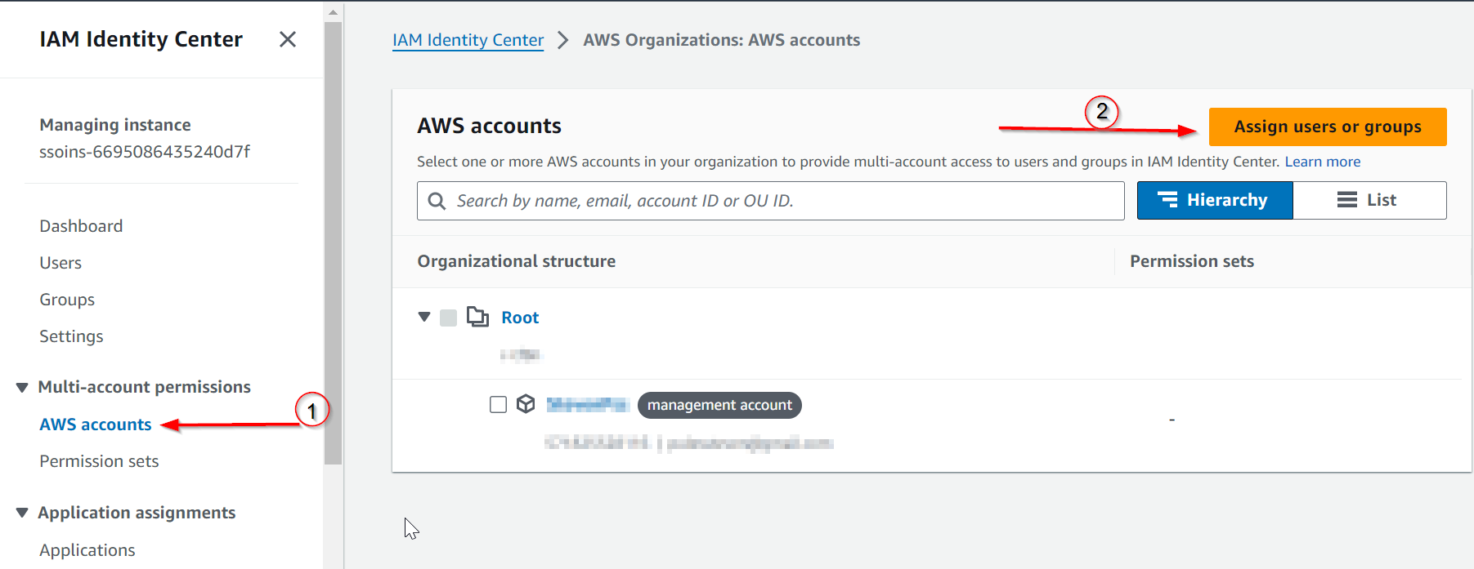Switch to Hierarchy view
1474x569 pixels.
click(x=1215, y=200)
